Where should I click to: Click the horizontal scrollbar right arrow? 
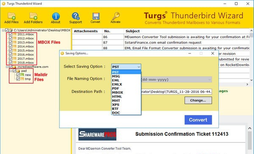pyautogui.click(x=247, y=84)
